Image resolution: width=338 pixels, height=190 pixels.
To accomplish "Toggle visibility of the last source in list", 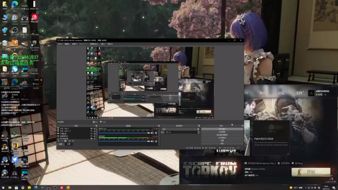I will pyautogui.click(x=91, y=138).
